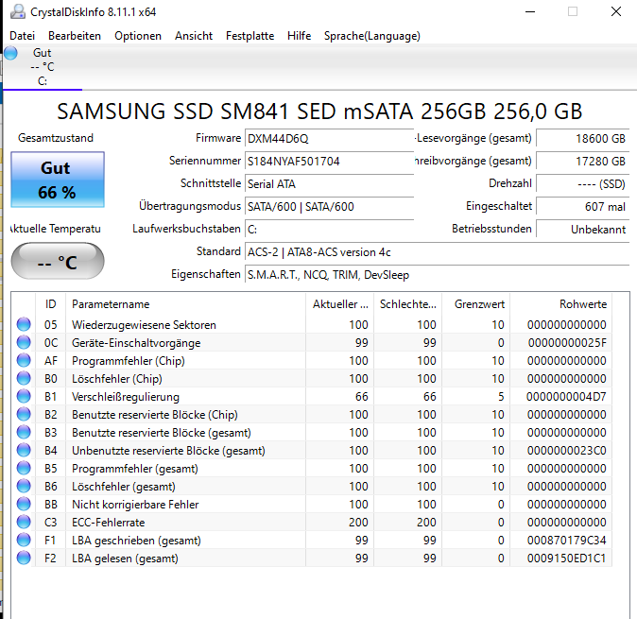Click raw value 0000000004D7

[566, 396]
